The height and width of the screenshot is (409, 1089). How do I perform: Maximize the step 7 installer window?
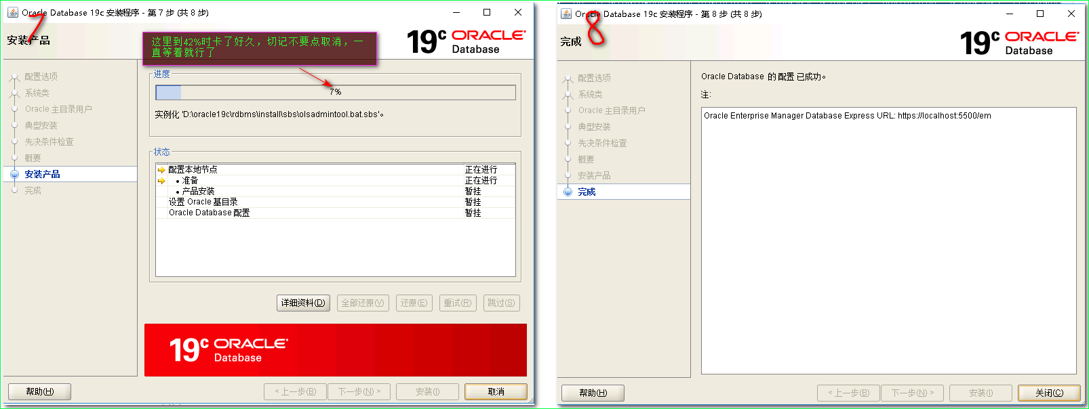(487, 12)
